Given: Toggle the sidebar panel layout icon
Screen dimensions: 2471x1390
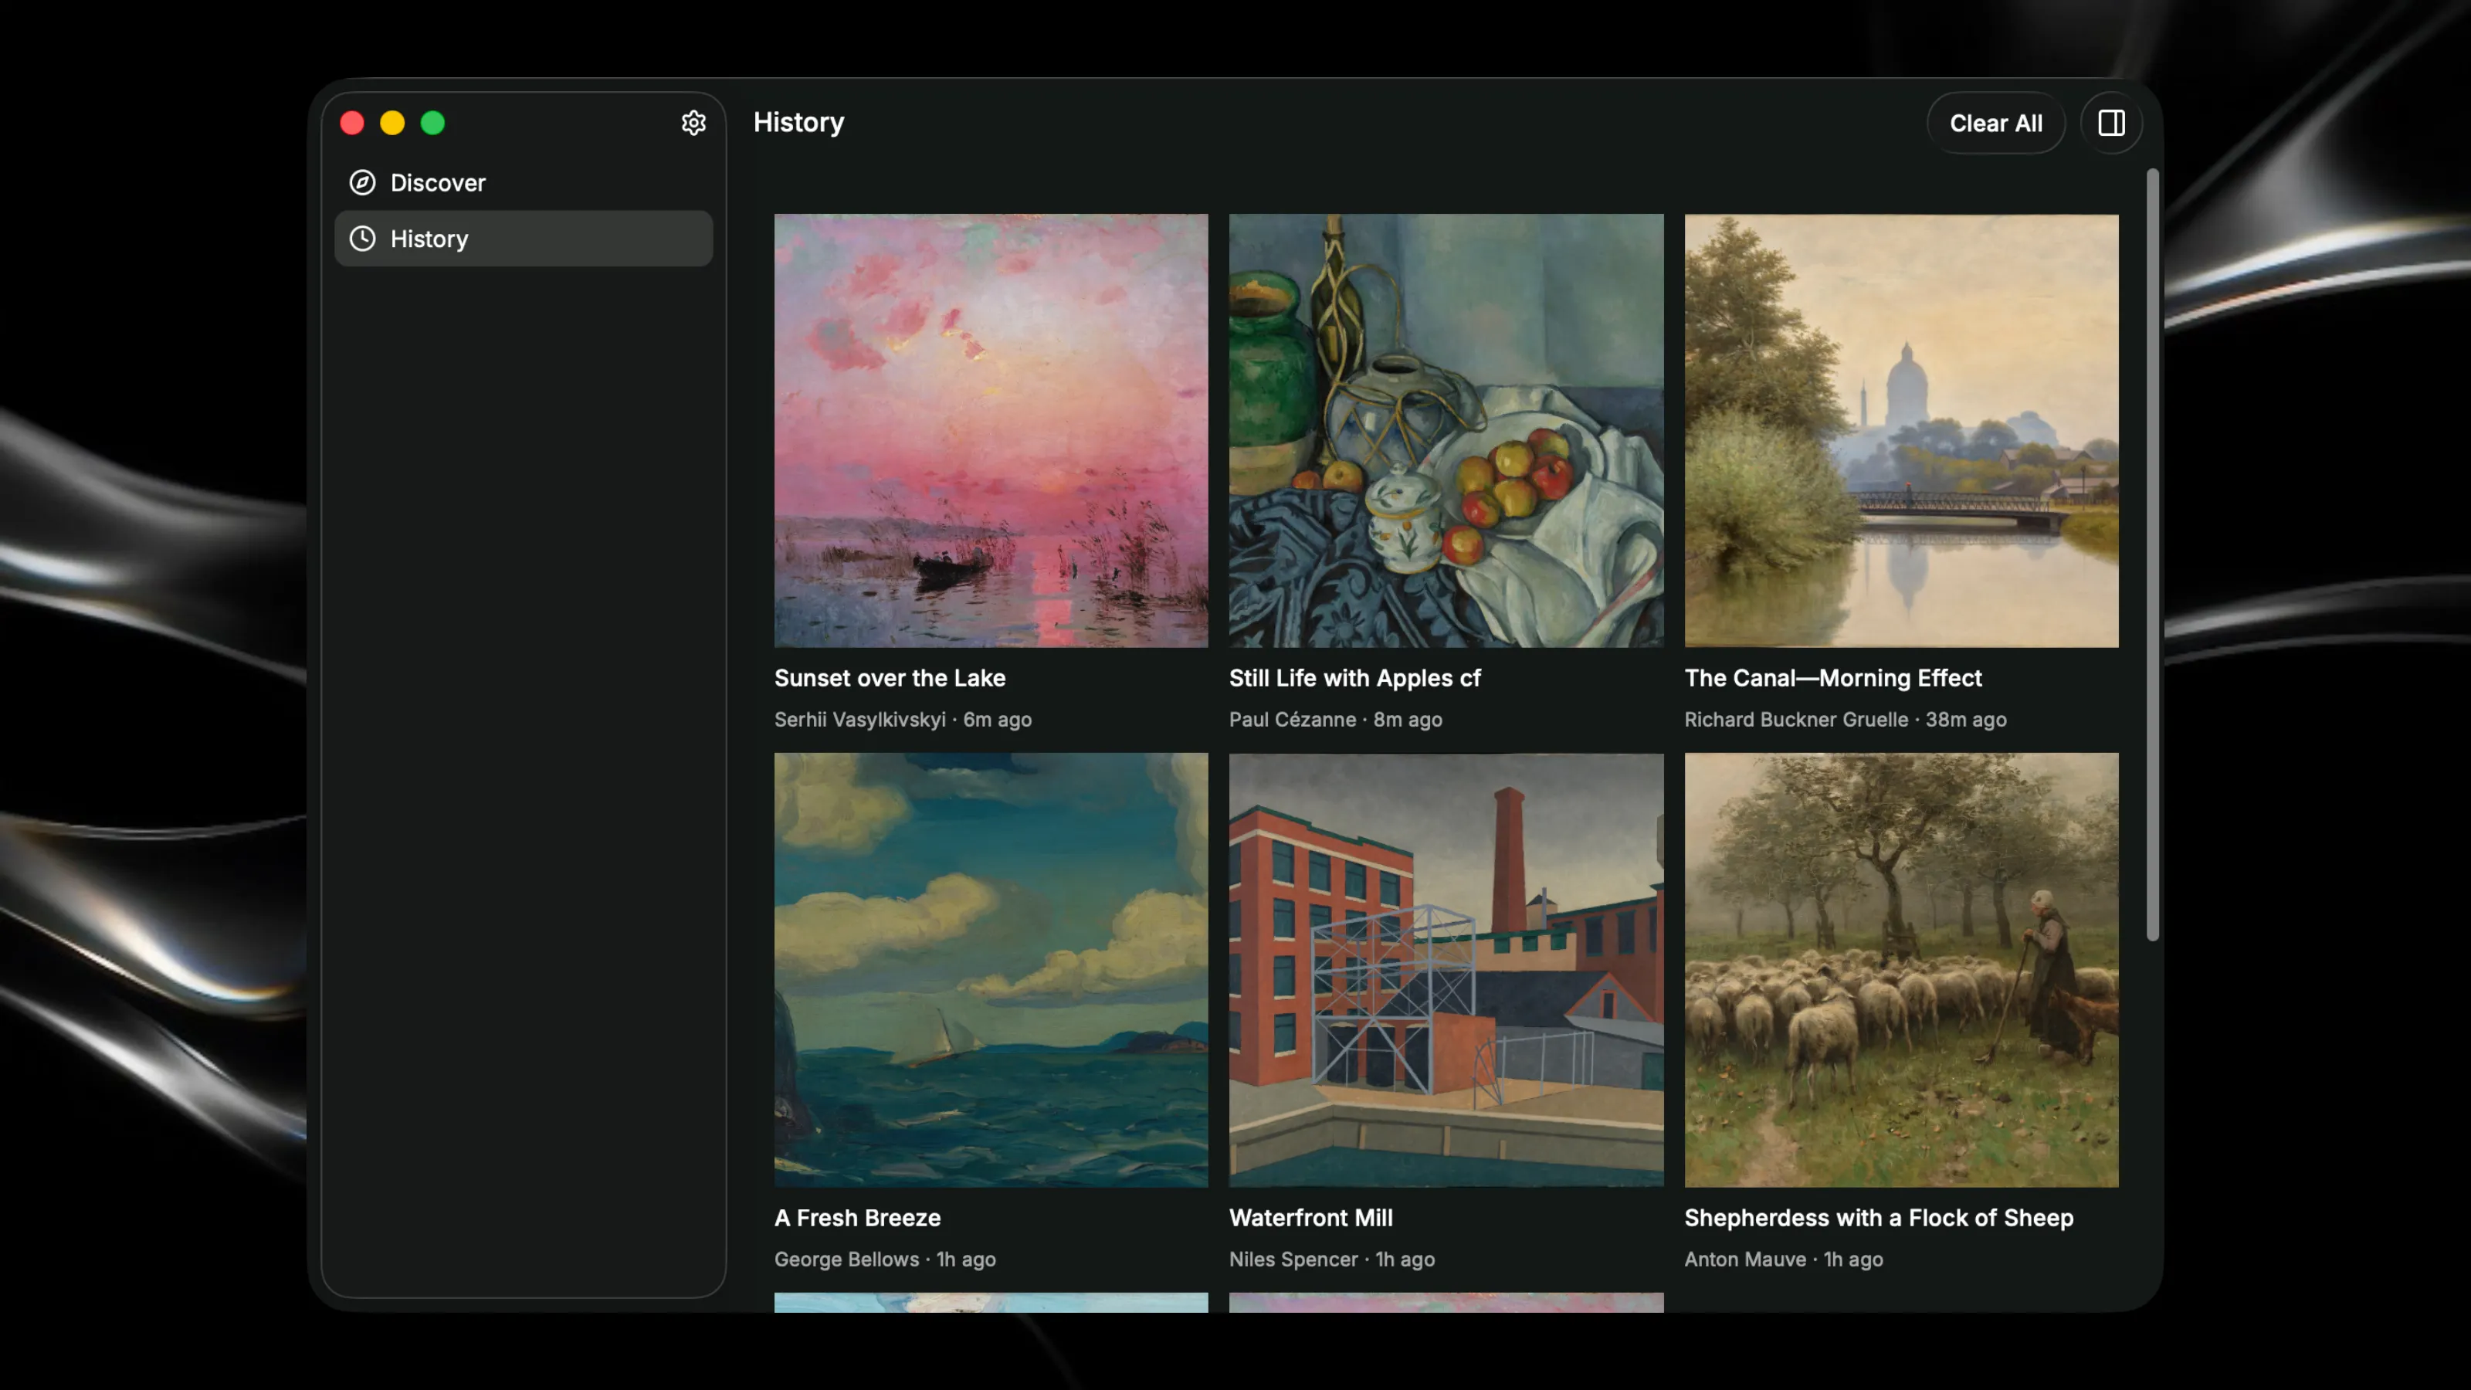Looking at the screenshot, I should (2111, 123).
